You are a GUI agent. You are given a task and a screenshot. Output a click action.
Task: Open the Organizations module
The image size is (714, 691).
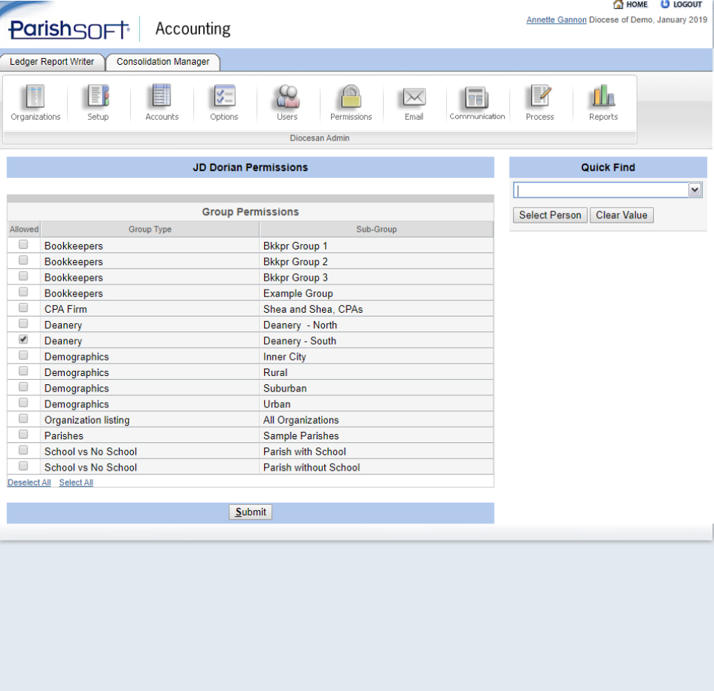coord(34,103)
